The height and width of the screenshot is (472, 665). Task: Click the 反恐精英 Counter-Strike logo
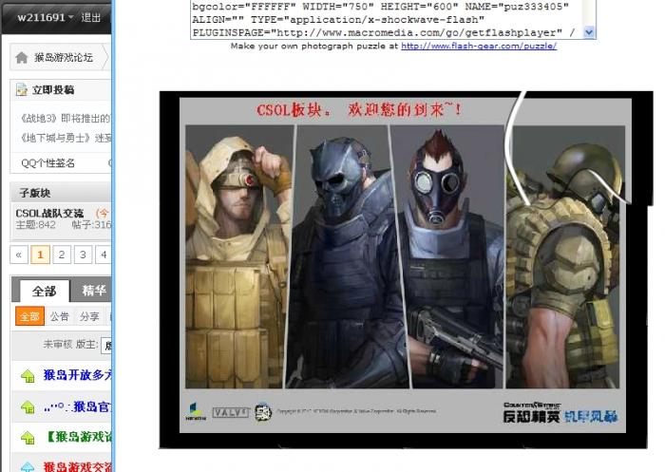[x=531, y=412]
